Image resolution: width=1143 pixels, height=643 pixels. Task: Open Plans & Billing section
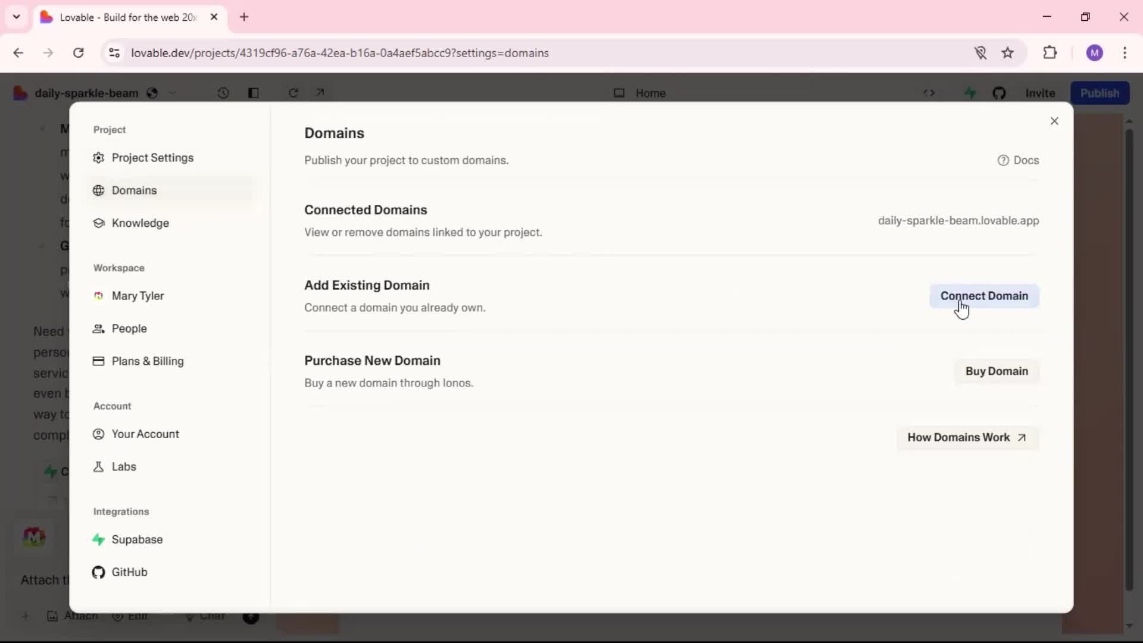click(170, 361)
